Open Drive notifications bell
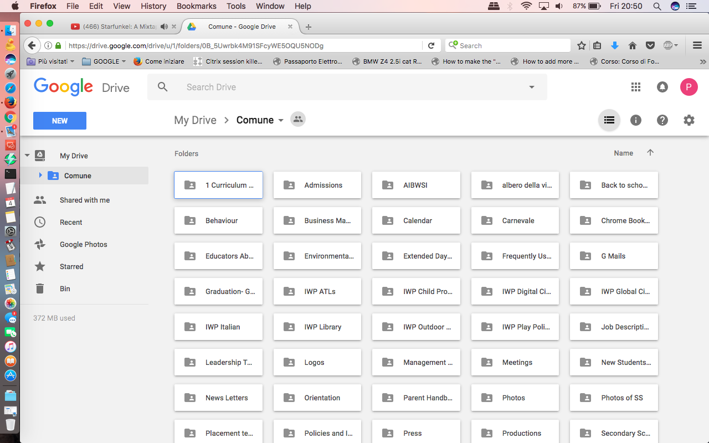This screenshot has width=709, height=443. pos(662,87)
